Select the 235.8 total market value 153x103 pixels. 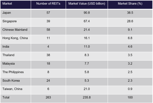pyautogui.click(x=87, y=97)
